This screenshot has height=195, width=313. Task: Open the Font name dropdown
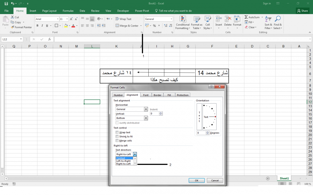58,19
